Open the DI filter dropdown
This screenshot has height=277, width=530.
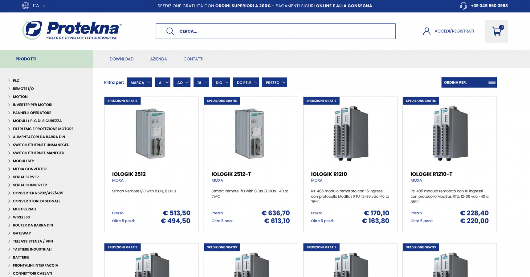(201, 82)
